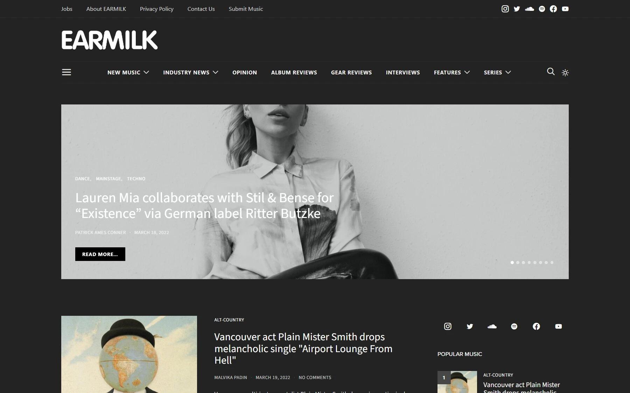Open the globe-head article thumbnail image

click(129, 354)
